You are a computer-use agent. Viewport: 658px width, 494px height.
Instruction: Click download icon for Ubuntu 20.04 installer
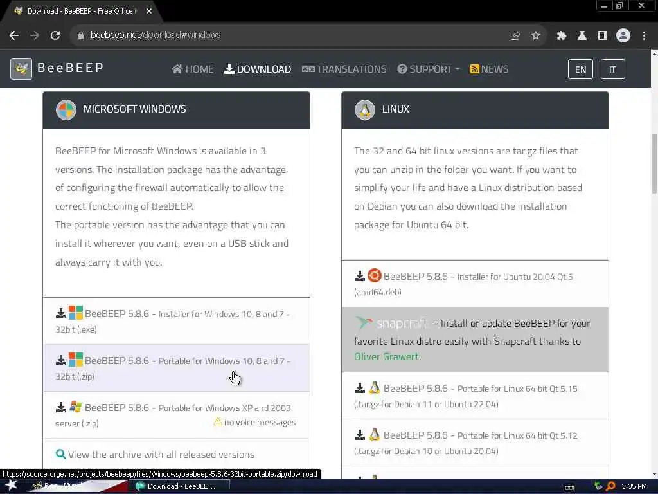coord(360,276)
